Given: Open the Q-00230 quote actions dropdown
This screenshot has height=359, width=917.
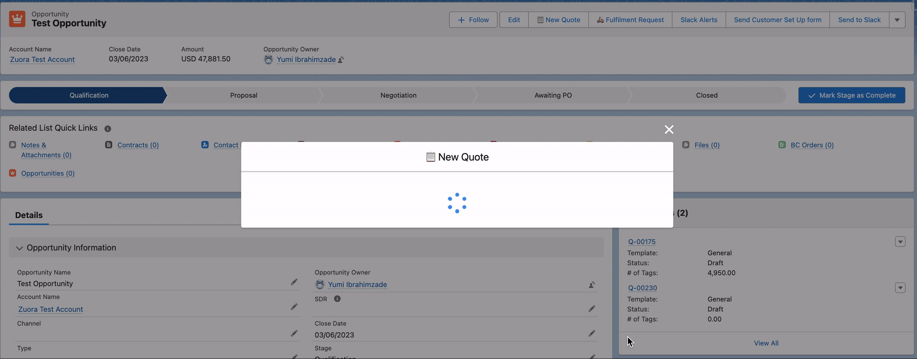Looking at the screenshot, I should tap(901, 287).
